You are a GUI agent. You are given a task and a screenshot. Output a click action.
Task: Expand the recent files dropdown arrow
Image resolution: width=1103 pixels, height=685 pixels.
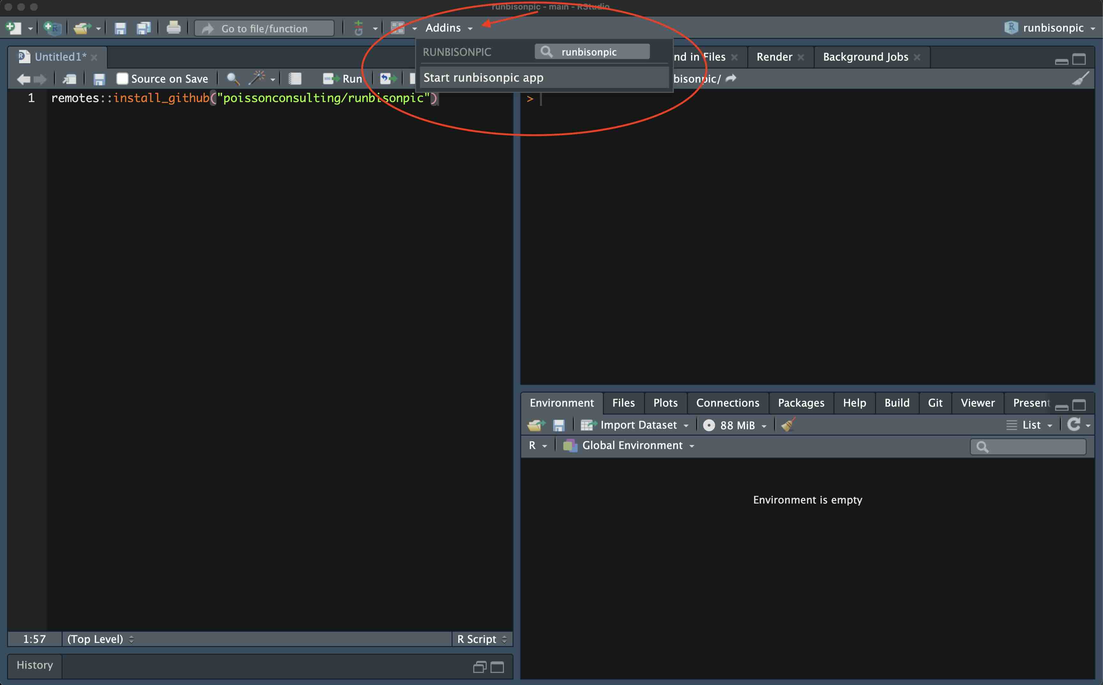coord(98,29)
